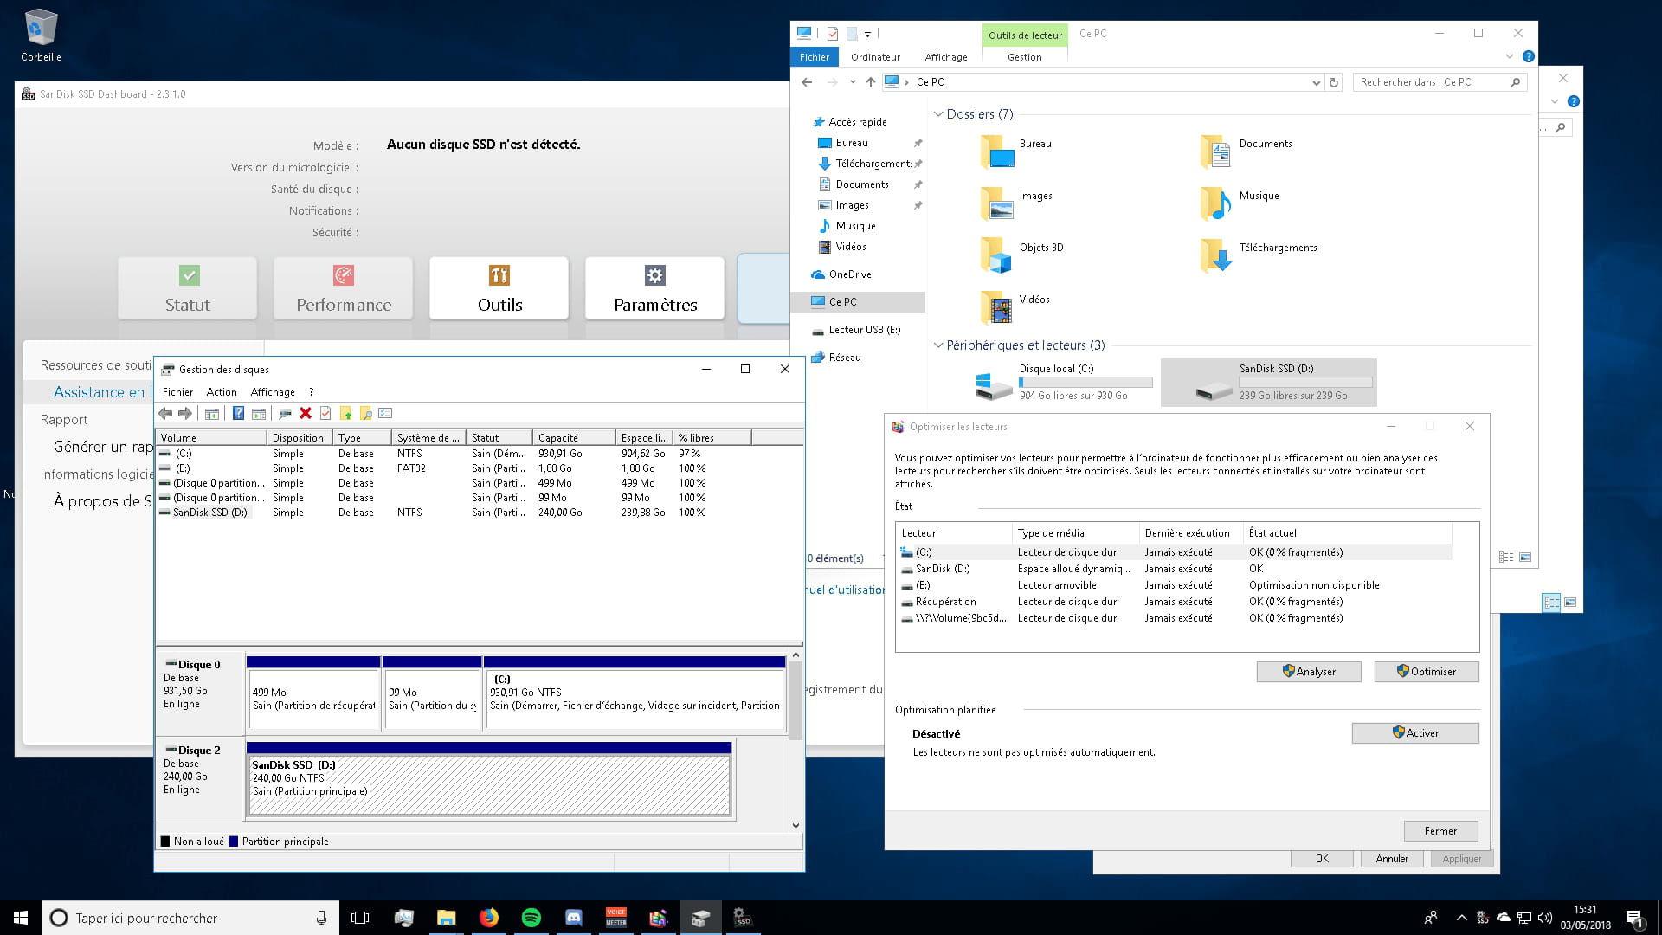Select Lecteur USB (E:) in navigation pane
Screen dimensions: 1662x935
[857, 330]
